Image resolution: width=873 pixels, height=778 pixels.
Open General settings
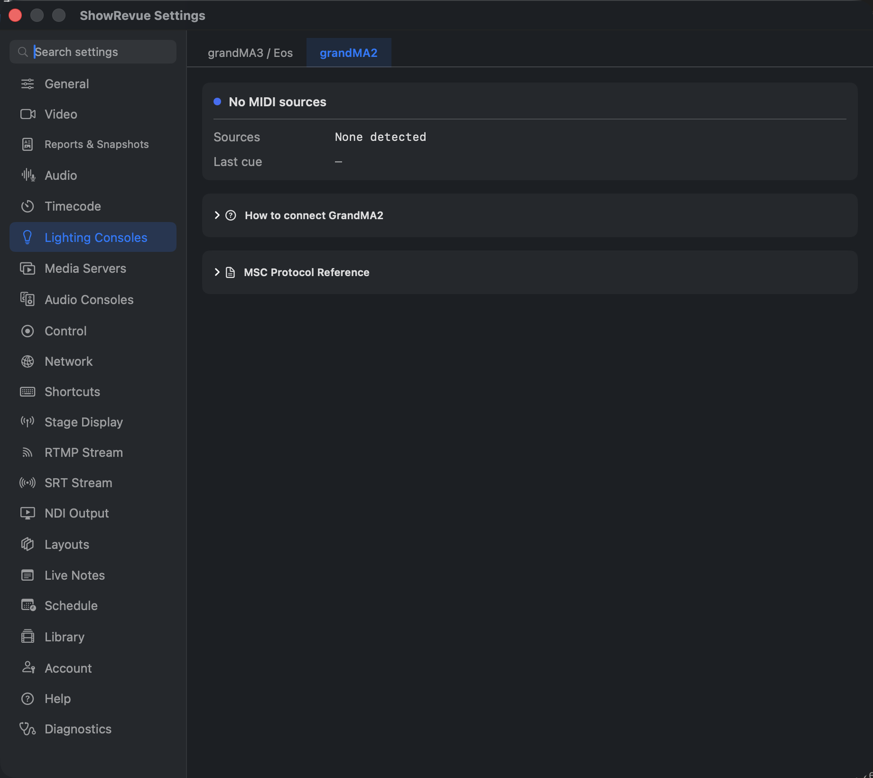[x=93, y=84]
